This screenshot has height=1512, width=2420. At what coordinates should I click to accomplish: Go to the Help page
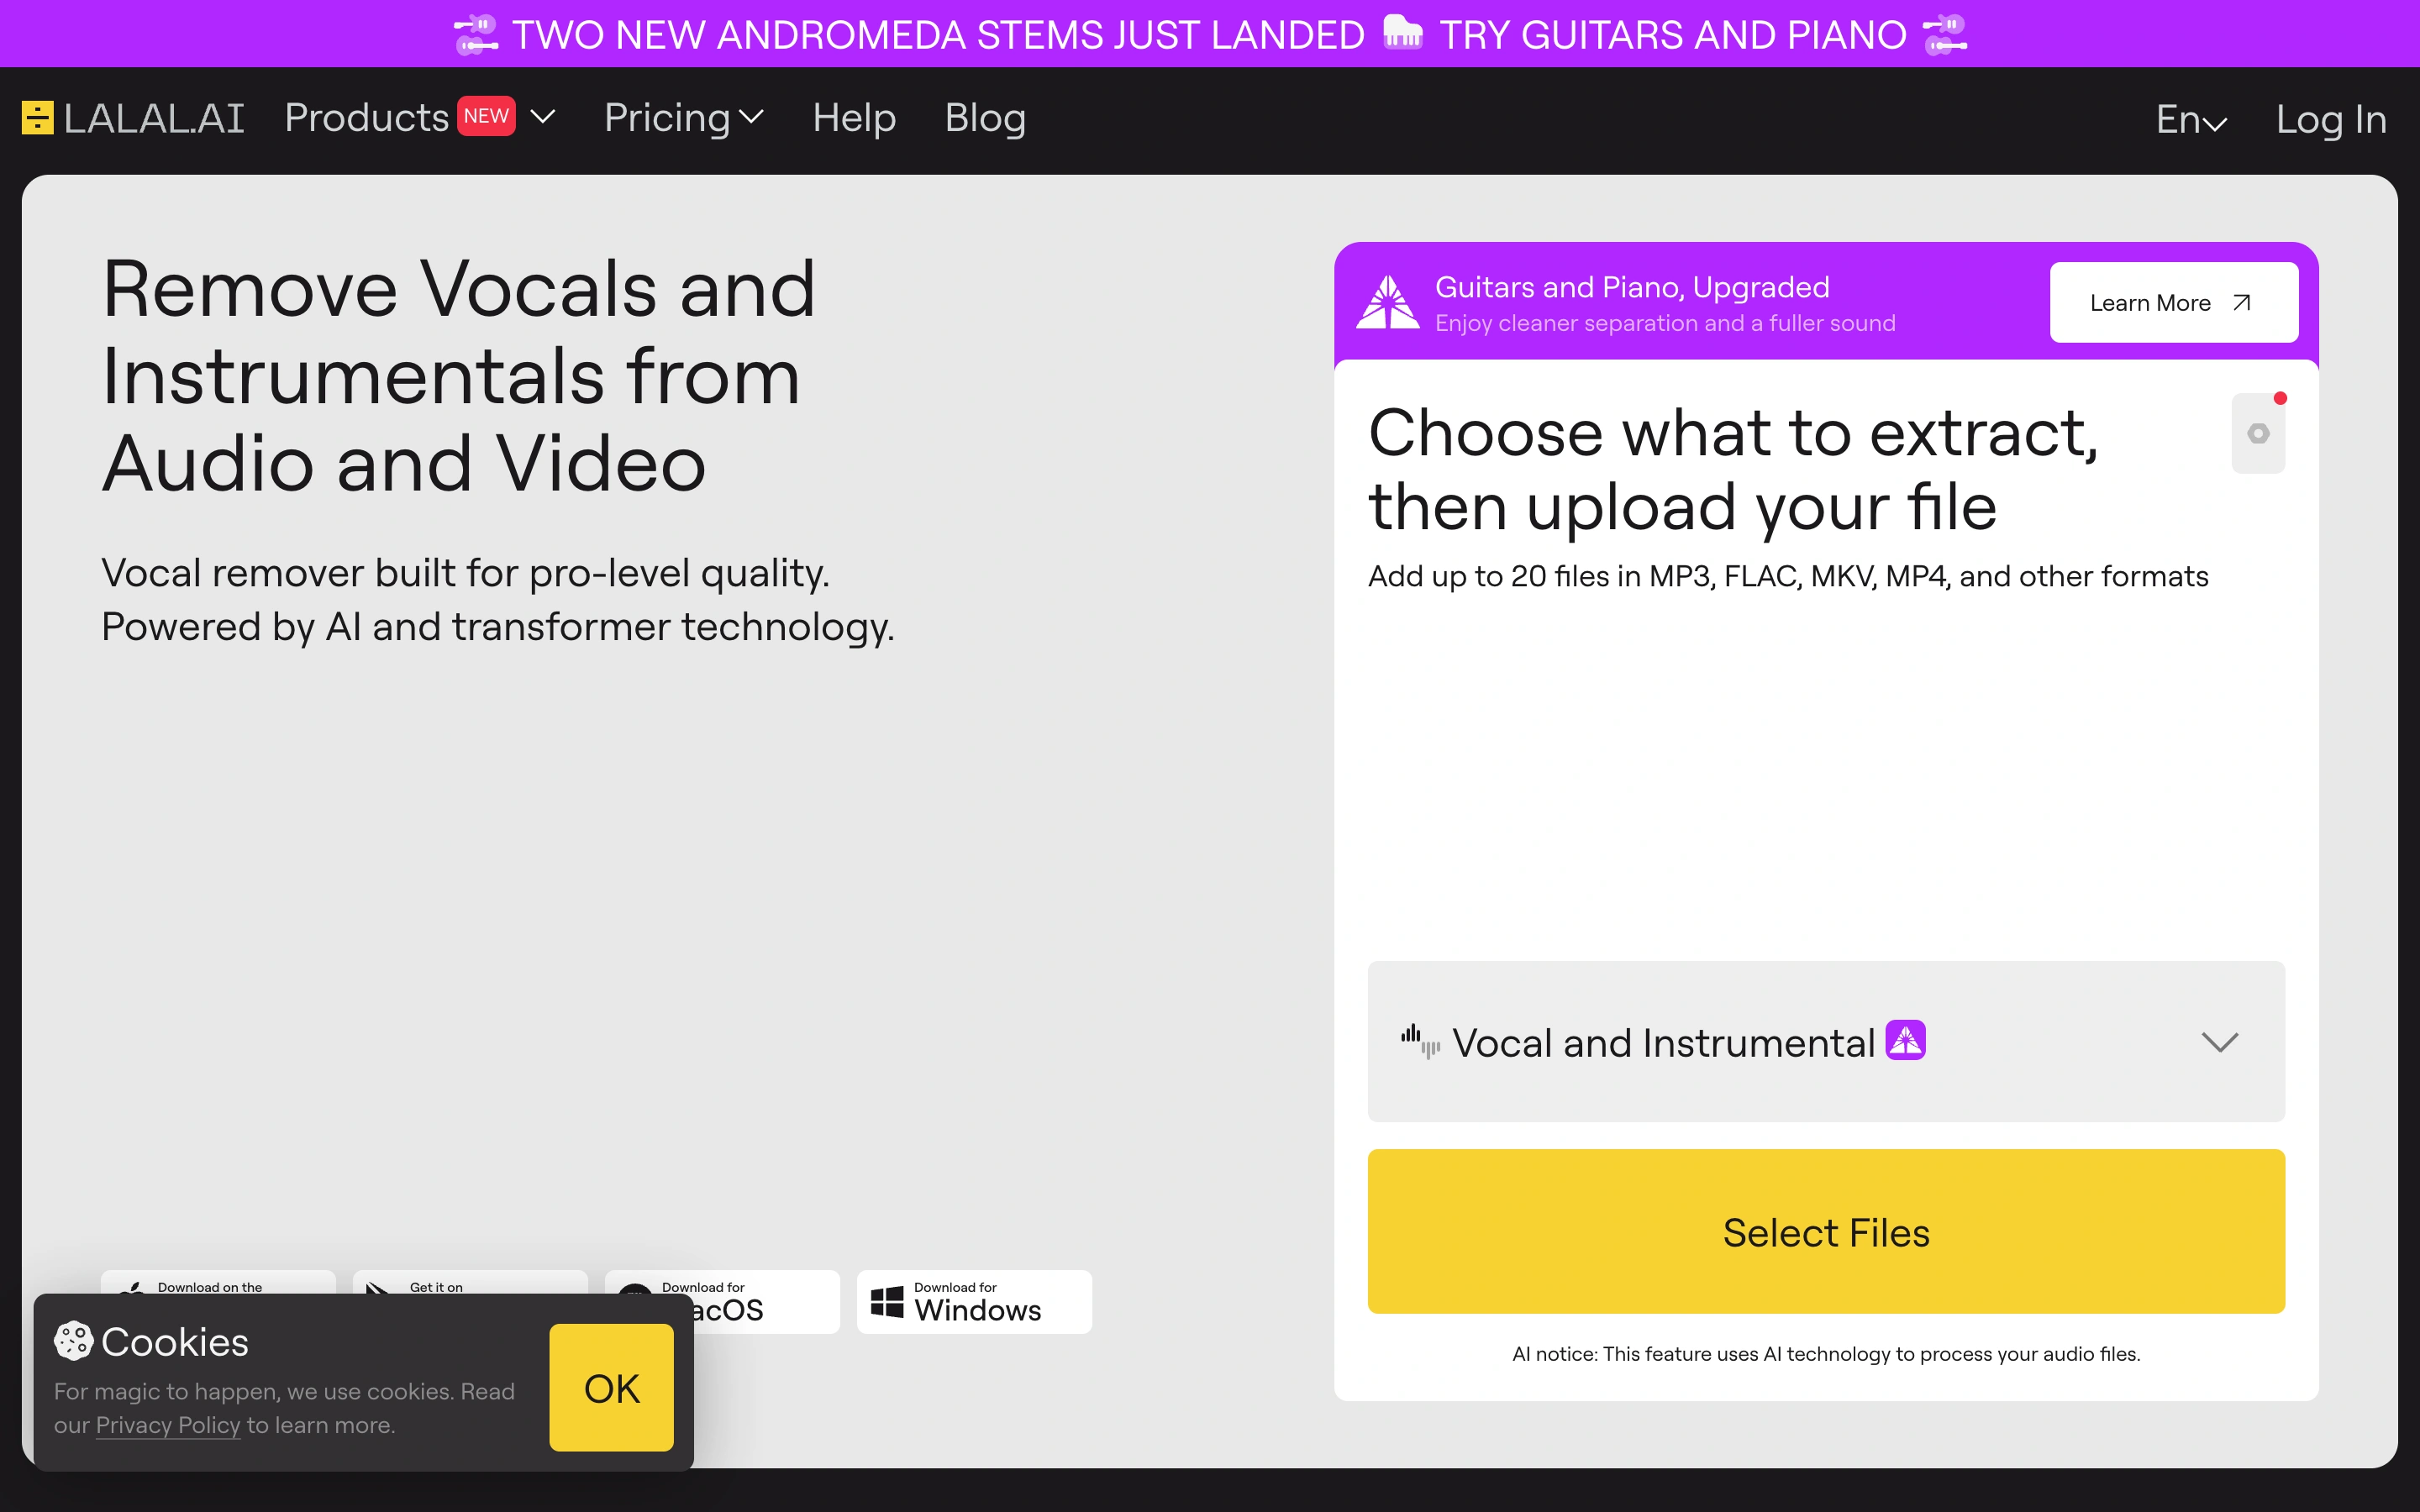pos(854,118)
